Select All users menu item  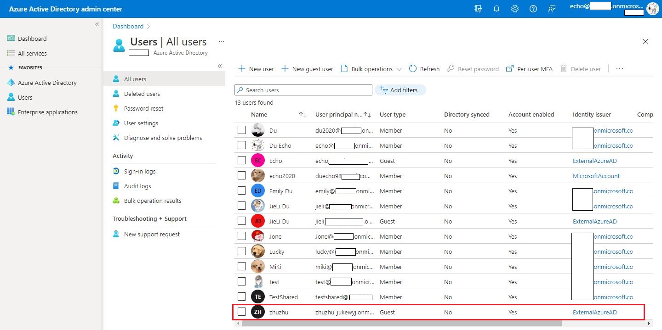pyautogui.click(x=164, y=79)
